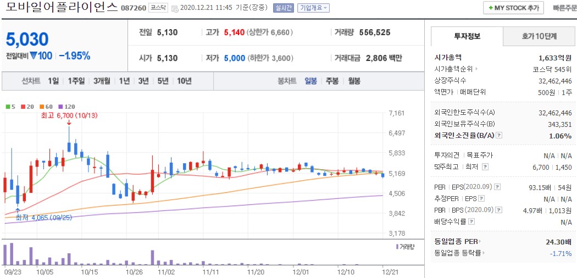Expand the arrow next to 동일업종 PER
Screen dimensions: 577x278
[x=480, y=242]
